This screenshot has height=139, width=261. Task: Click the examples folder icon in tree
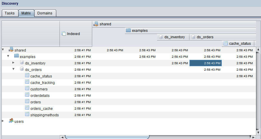[x=16, y=56]
